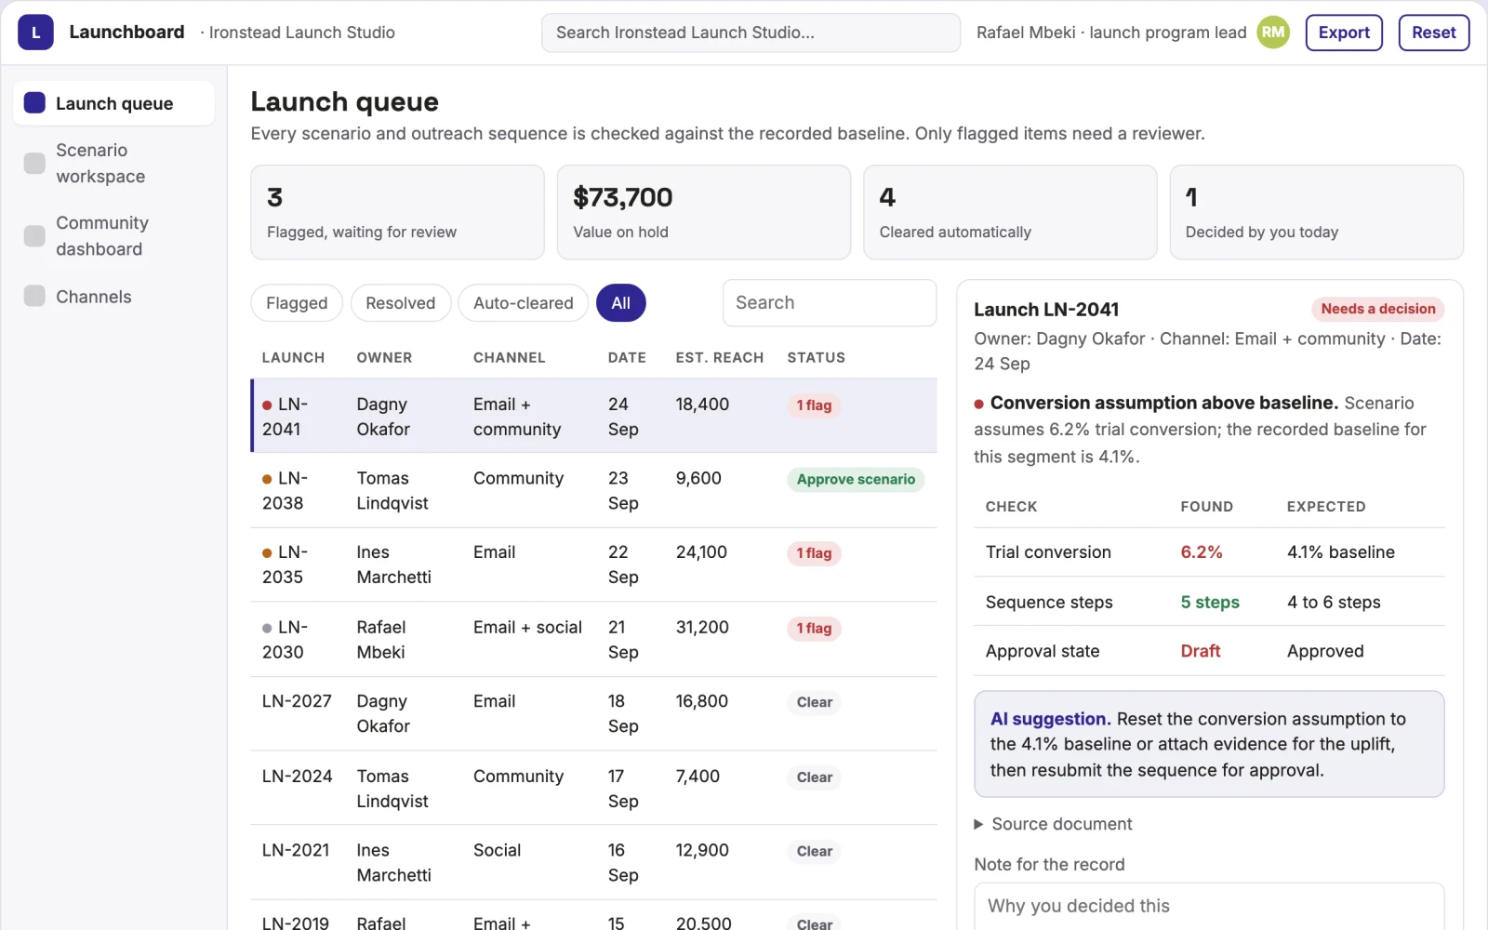Click the Scenario workspace sidebar icon

34,163
